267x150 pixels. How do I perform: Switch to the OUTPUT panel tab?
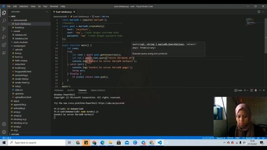71,90
